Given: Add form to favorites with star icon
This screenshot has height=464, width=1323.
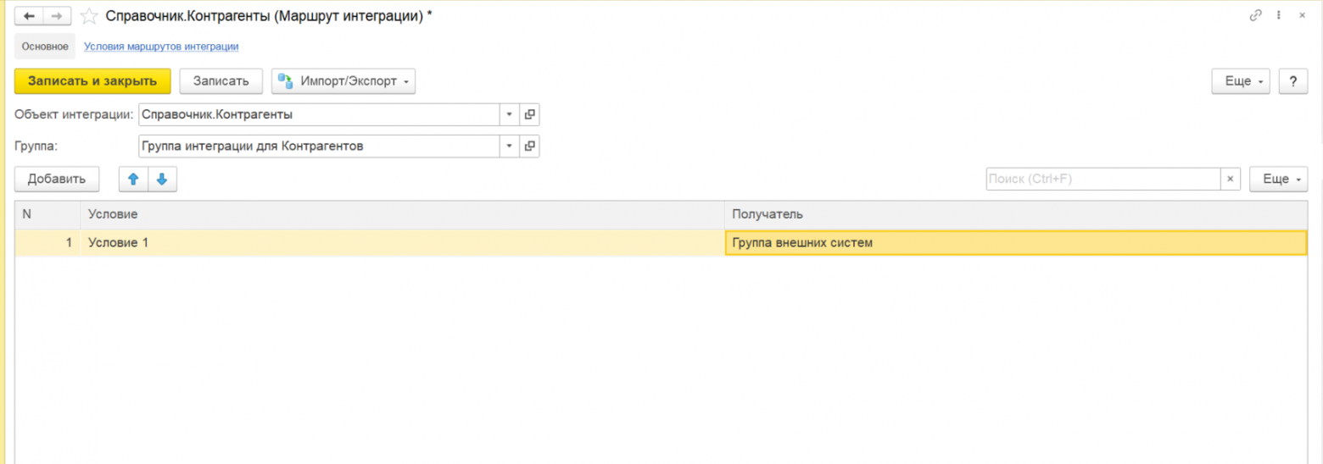Looking at the screenshot, I should click(87, 16).
